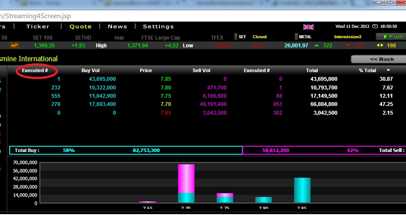Click the 7.80 chart bar
Image resolution: width=406 pixels, height=215 pixels.
pyautogui.click(x=264, y=200)
